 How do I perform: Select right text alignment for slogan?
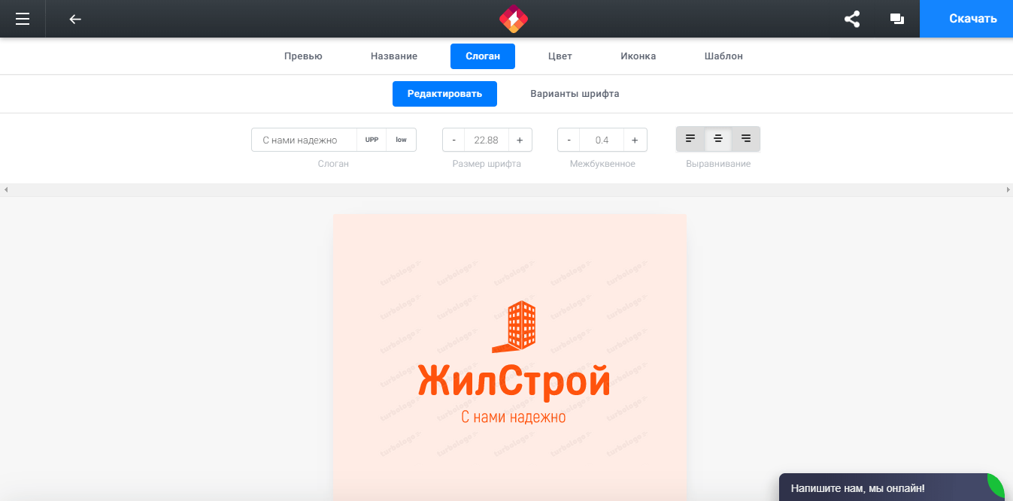[x=745, y=138]
